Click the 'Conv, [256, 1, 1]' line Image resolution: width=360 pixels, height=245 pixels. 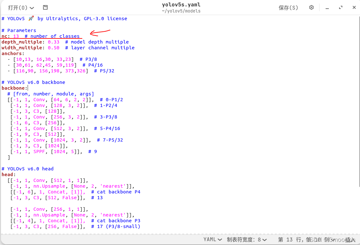point(49,209)
